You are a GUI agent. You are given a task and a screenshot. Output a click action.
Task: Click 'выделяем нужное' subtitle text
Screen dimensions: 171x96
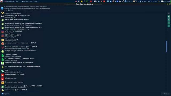10,41
